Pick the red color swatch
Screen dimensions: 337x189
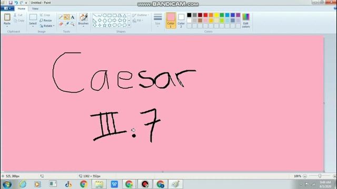(205, 15)
